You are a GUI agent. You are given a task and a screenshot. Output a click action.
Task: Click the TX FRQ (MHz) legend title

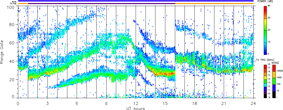click(265, 60)
